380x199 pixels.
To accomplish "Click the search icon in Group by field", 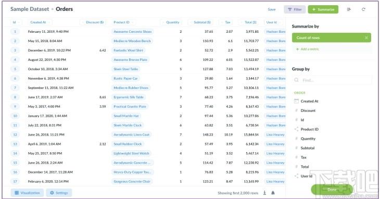I will [x=296, y=80].
